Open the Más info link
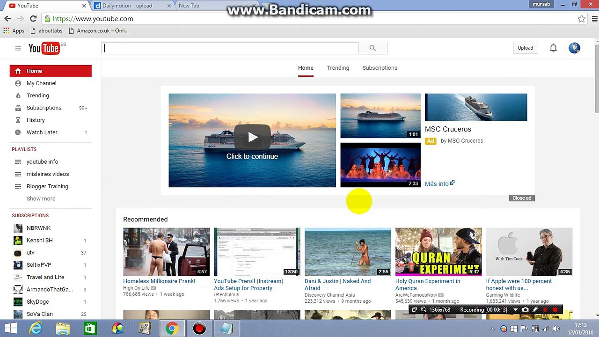Screen dimensions: 599x337 (439, 184)
